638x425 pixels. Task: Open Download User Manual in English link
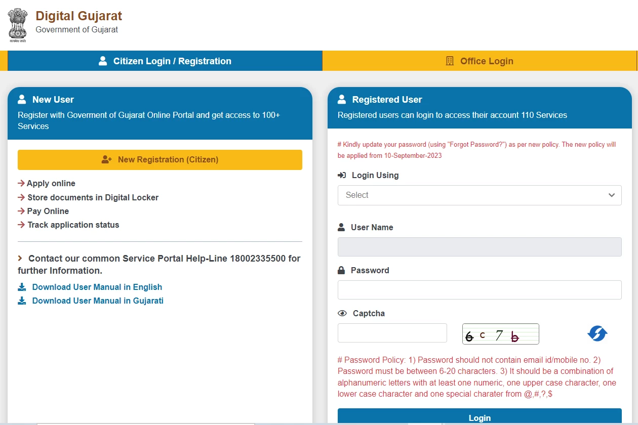tap(97, 287)
